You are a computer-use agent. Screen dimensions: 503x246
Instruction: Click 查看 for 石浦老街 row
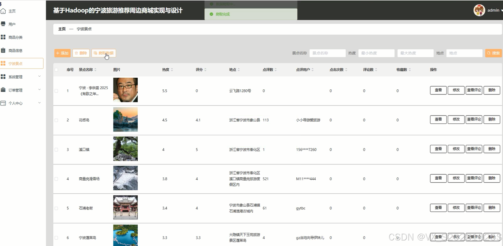pos(438,208)
